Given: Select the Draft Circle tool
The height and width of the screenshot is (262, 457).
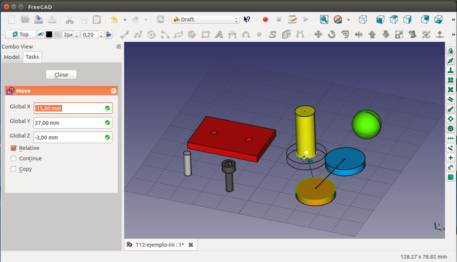Looking at the screenshot, I should pos(152,34).
